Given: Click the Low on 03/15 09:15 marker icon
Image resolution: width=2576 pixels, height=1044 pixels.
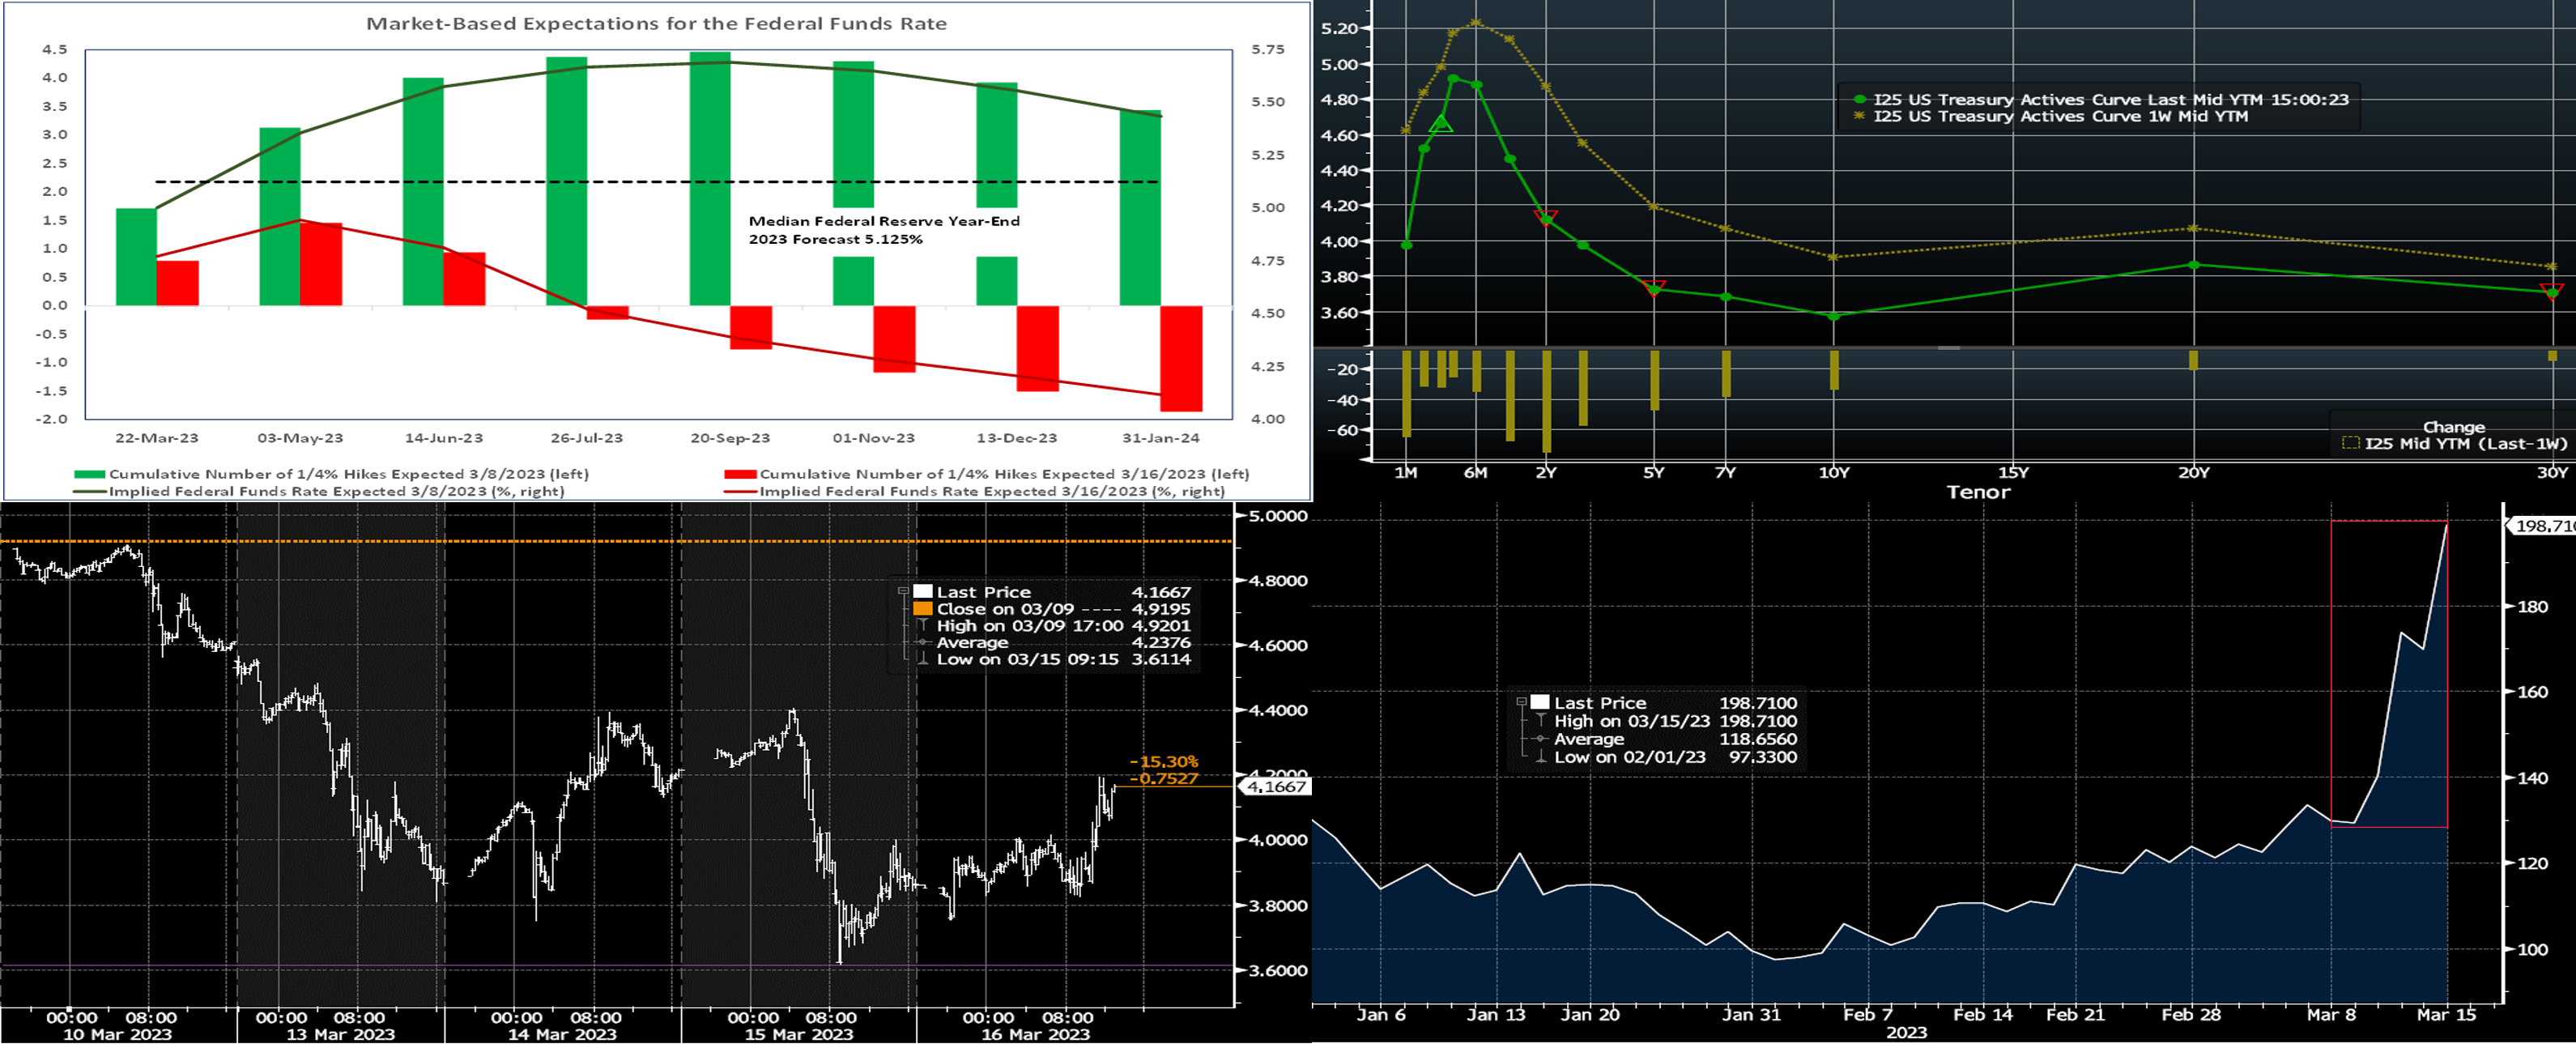Looking at the screenshot, I should [x=922, y=659].
